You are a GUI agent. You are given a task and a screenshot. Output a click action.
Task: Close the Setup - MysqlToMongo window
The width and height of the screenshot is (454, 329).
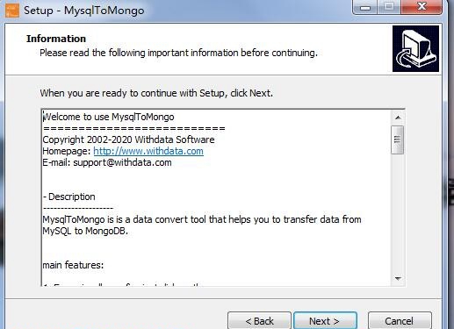click(x=422, y=7)
